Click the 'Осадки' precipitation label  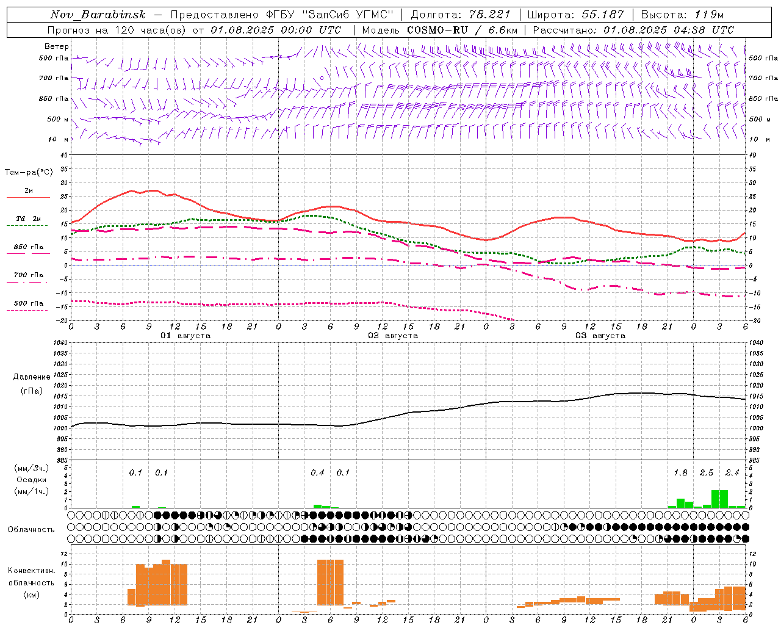coord(31,480)
